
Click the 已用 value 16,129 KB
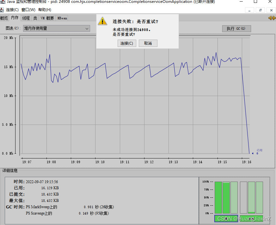click(x=50, y=188)
